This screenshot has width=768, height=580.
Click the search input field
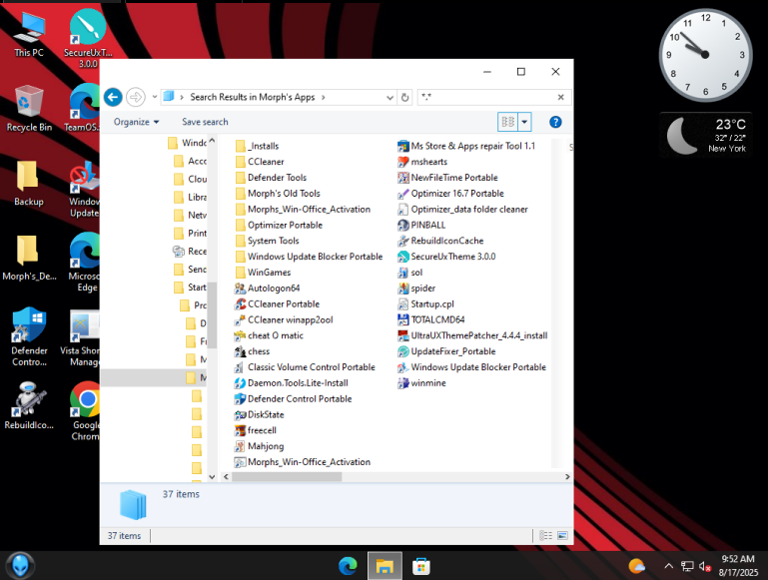coord(486,98)
